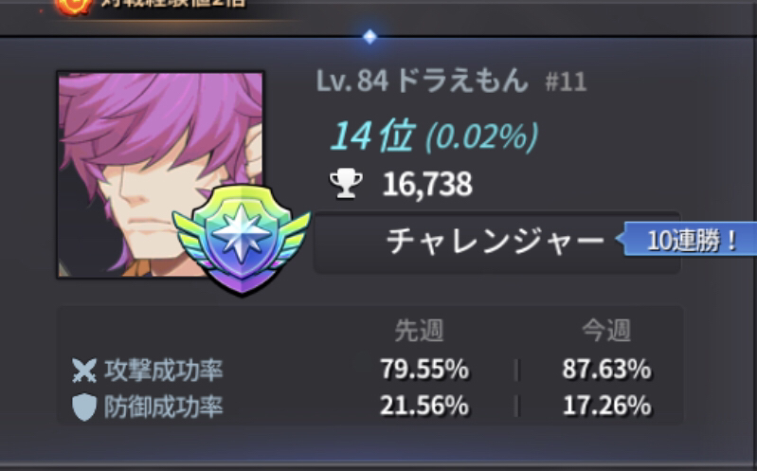Screen dimensions: 757x471
Task: Click the チャレンジャー tier label
Action: 495,241
